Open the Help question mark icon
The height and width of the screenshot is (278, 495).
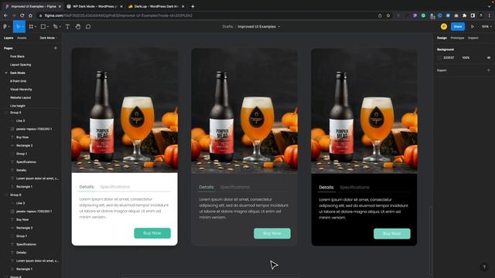coord(484,267)
